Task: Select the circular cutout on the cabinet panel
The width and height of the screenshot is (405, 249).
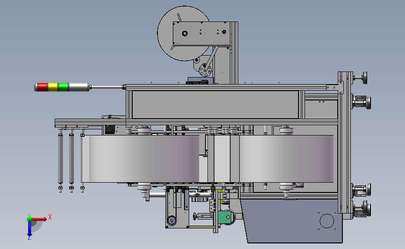Action: pyautogui.click(x=327, y=221)
